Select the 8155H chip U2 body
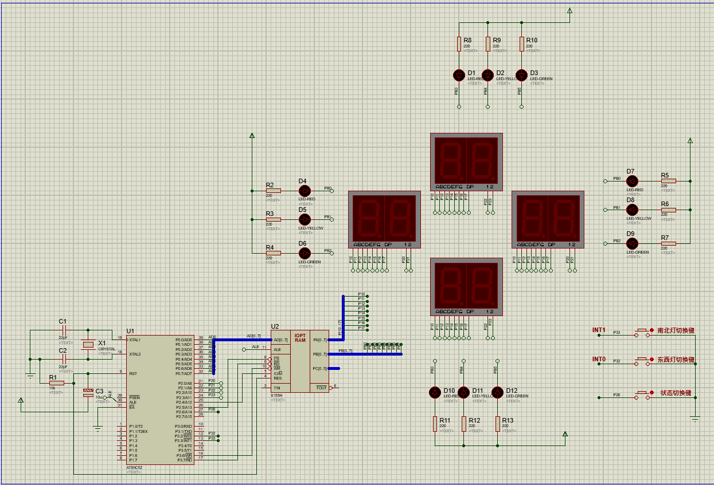Viewport: 714px width, 485px height. [300, 361]
